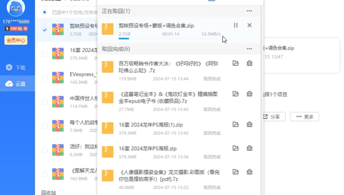Click the VIP 10 年 badge
This screenshot has height=195, width=344.
point(16,29)
